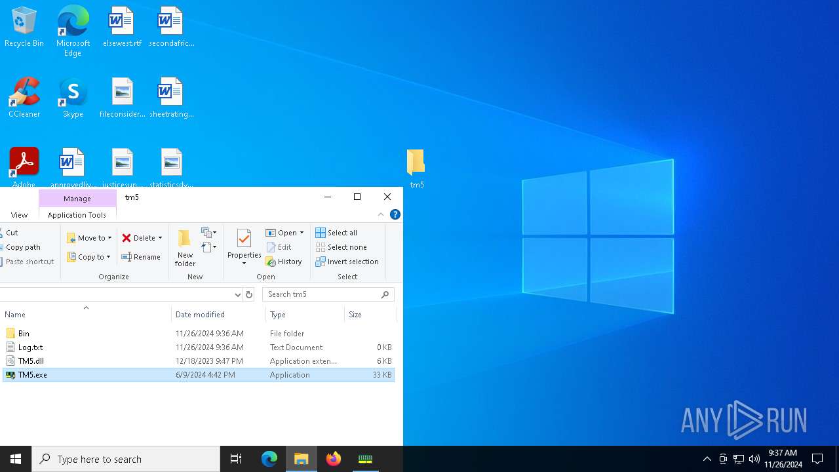
Task: Collapse the ribbon with the chevron
Action: [381, 214]
